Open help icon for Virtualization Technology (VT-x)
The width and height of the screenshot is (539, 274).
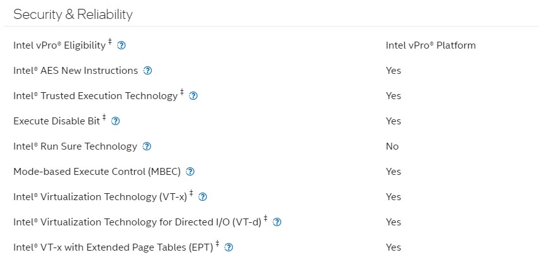tap(203, 197)
